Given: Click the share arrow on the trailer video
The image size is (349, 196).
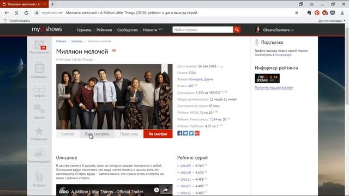Looking at the screenshot, I should 165,190.
